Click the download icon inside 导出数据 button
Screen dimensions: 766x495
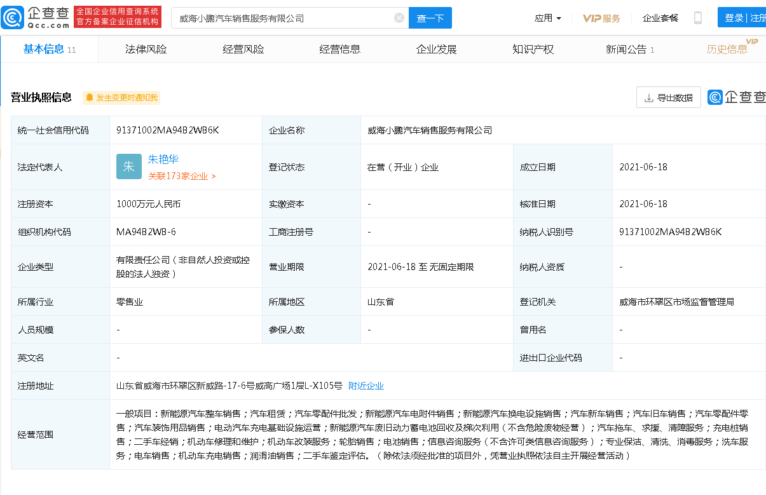650,97
